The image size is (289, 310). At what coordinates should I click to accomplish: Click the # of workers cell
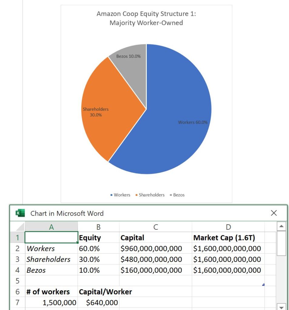tap(51, 292)
